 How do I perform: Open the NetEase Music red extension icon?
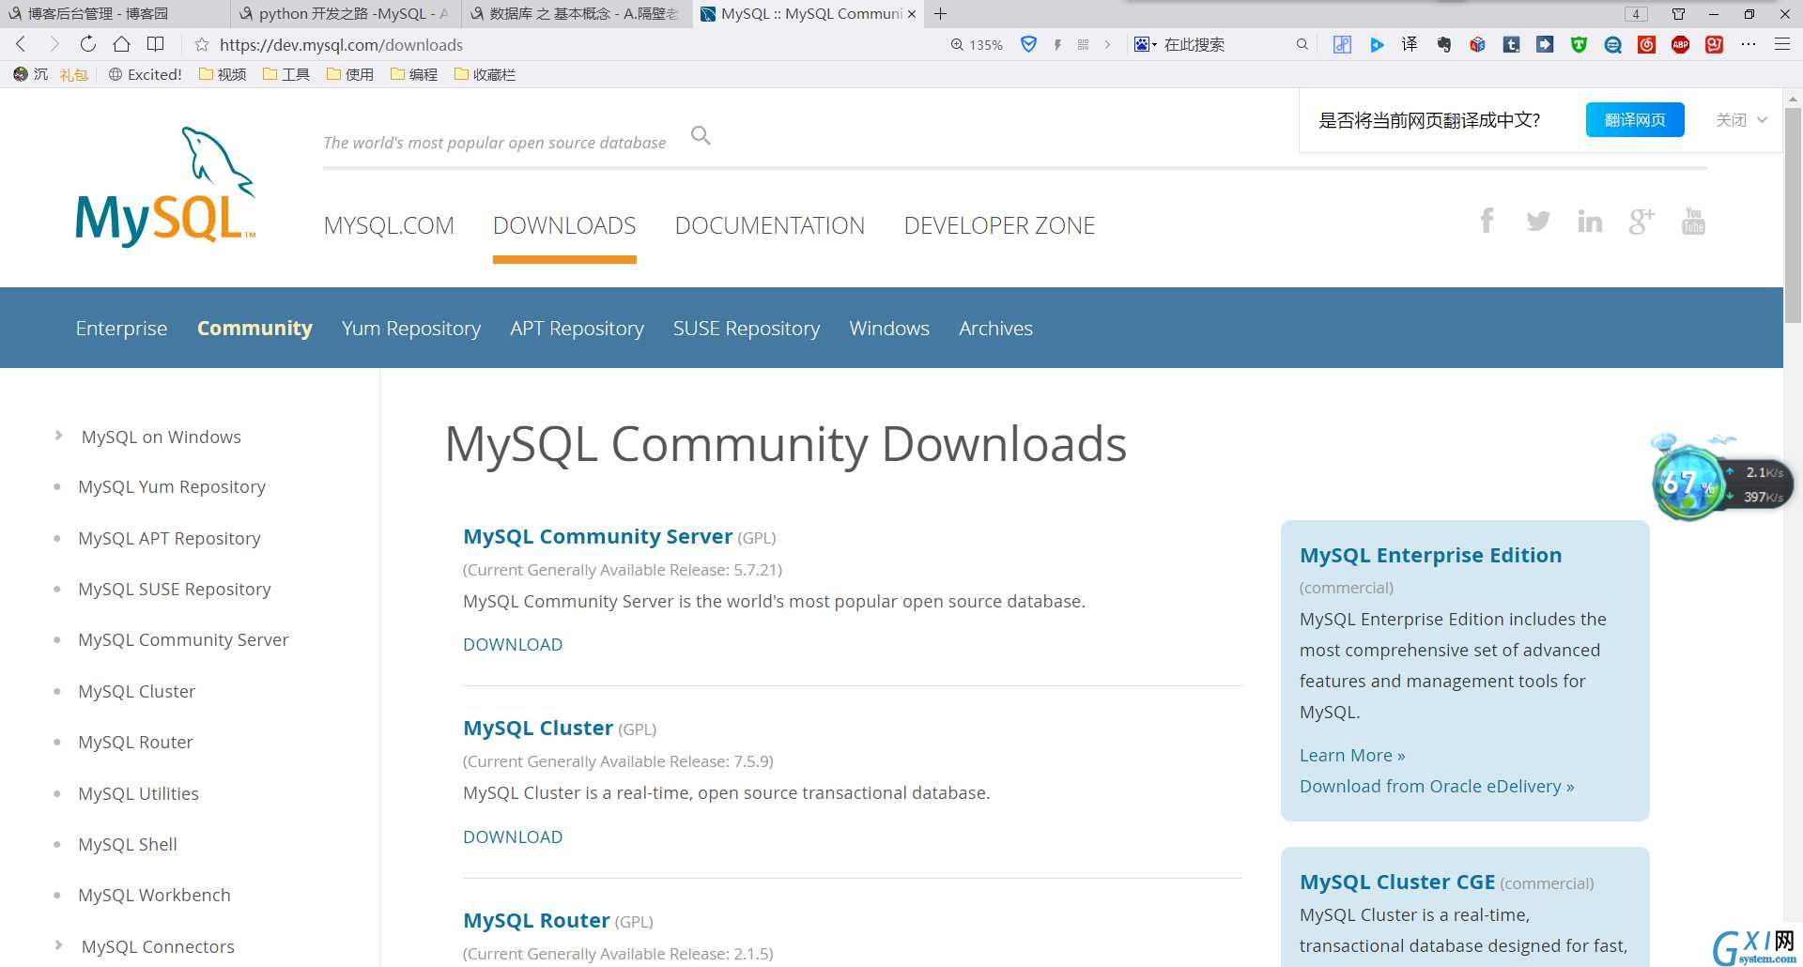click(x=1646, y=44)
